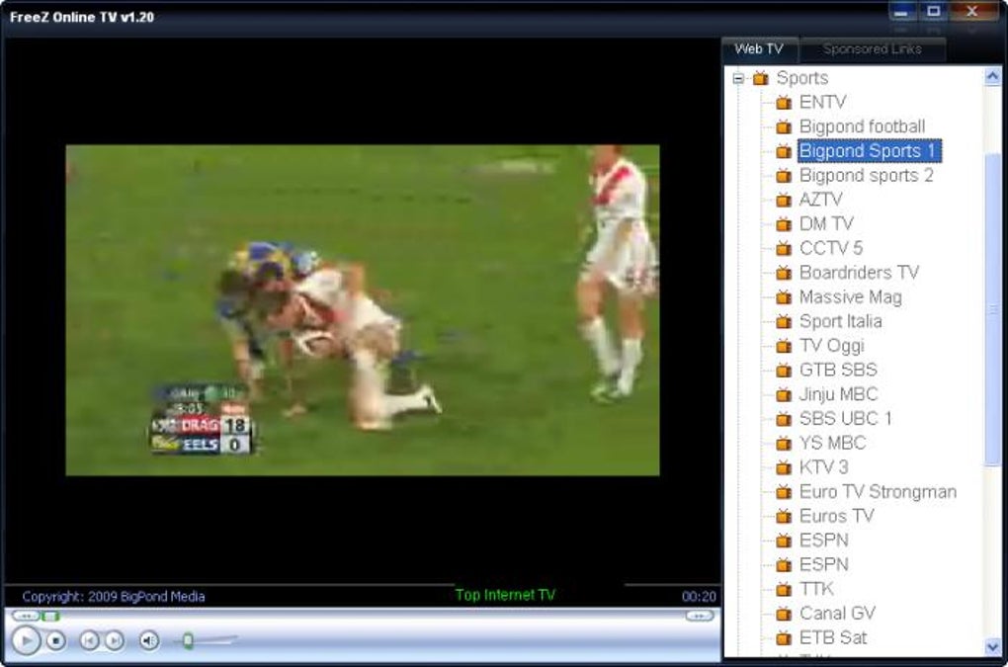Select the Massive Mag channel

click(x=851, y=296)
